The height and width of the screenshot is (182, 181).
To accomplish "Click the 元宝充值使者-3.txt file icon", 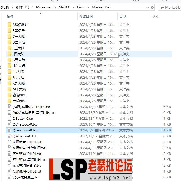I will (9, 166).
